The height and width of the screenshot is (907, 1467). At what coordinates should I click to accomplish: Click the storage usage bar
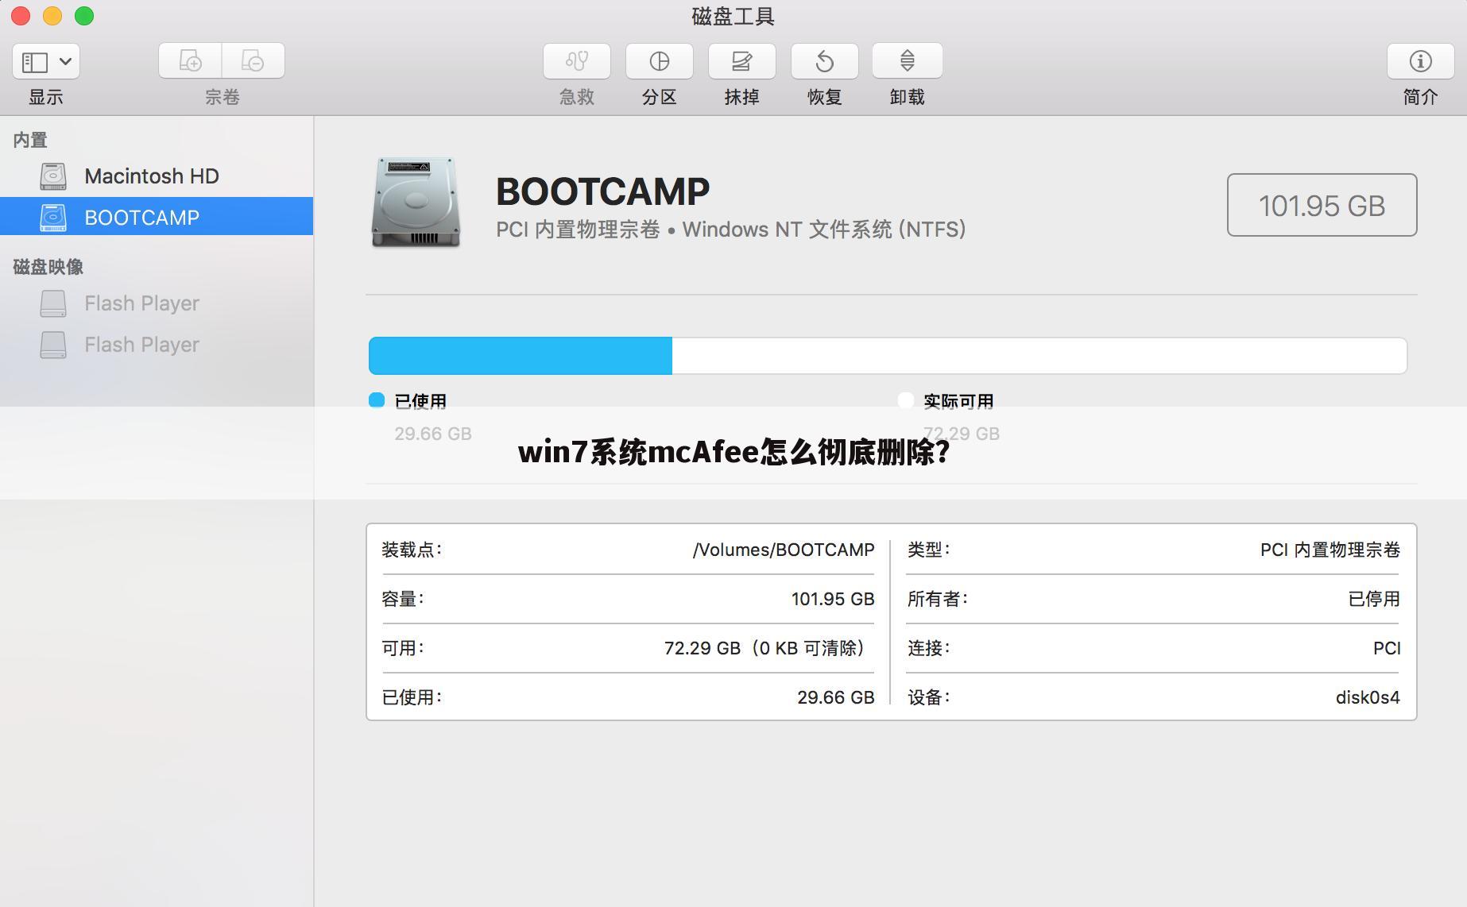[x=886, y=355]
